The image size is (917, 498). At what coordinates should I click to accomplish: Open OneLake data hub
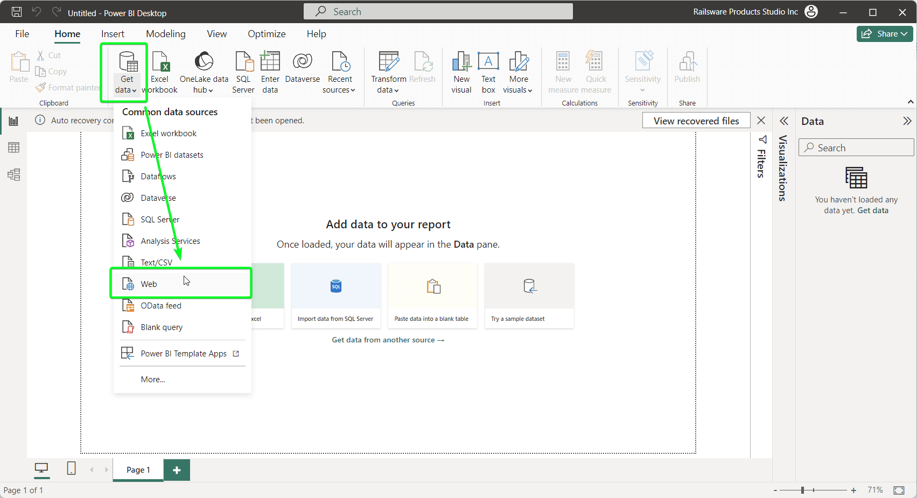pyautogui.click(x=204, y=73)
